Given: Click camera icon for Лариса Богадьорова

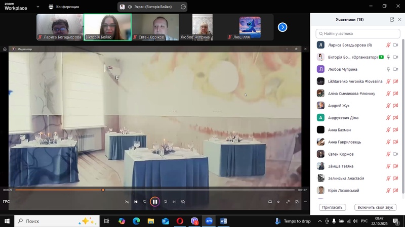Looking at the screenshot, I should coord(396,45).
